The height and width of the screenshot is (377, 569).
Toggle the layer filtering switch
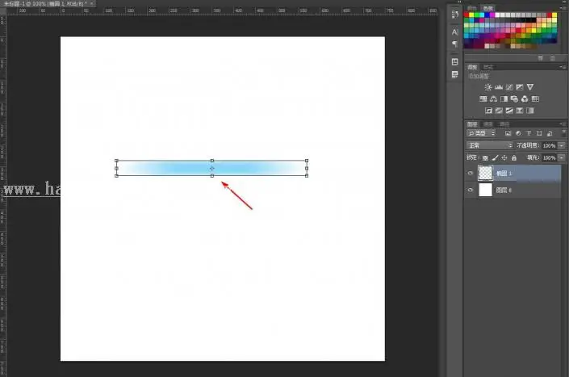(x=563, y=133)
